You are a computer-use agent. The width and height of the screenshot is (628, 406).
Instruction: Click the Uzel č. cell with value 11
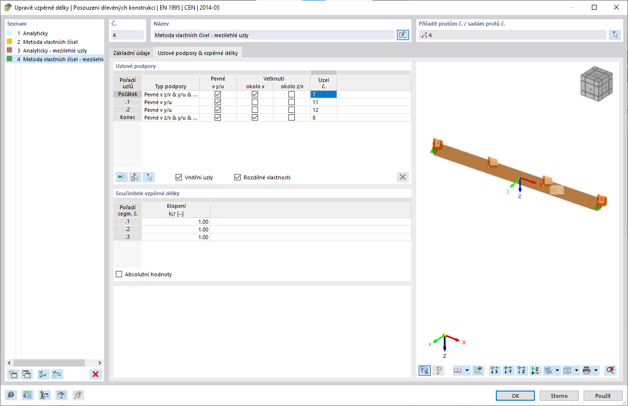coord(323,102)
